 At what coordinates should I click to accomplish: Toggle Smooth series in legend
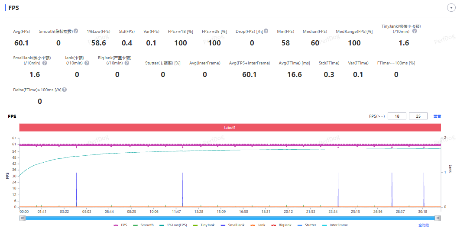(143, 225)
